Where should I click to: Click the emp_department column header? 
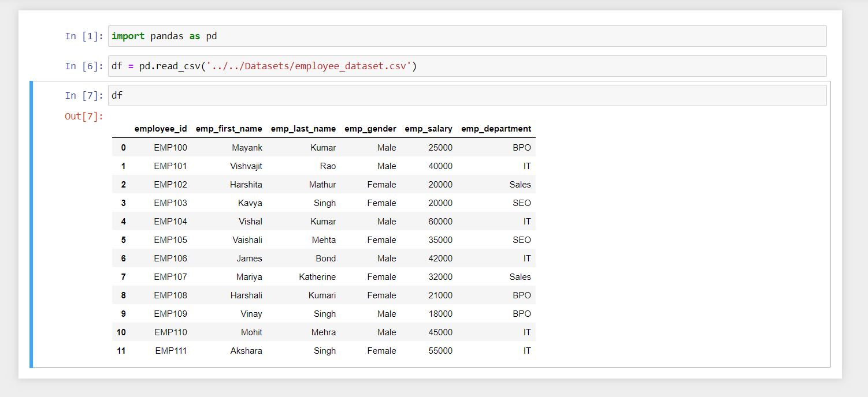[x=496, y=129]
